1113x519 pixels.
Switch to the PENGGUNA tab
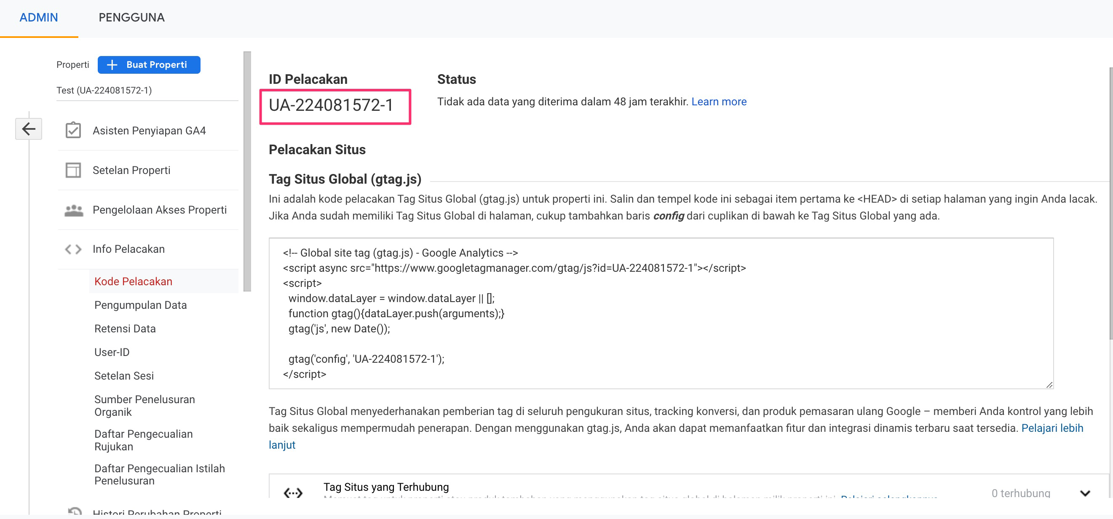point(131,18)
